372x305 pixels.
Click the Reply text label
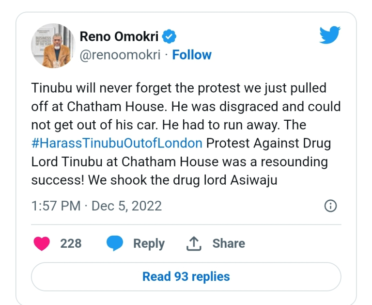(149, 243)
